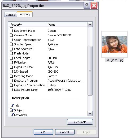Click the scroll down arrow
130x138 pixels.
90,114
